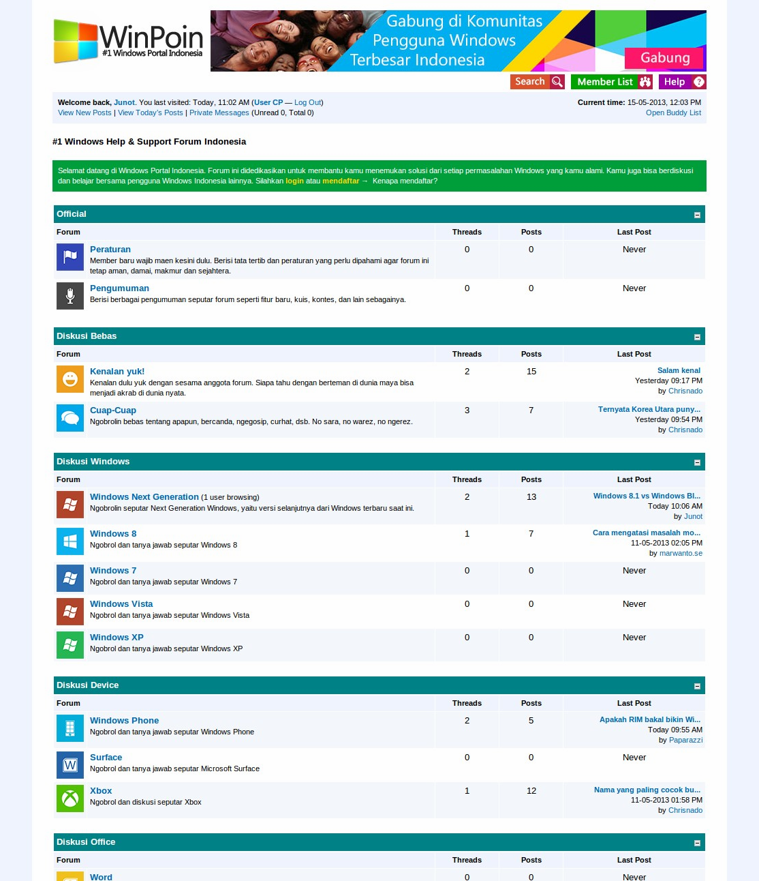The width and height of the screenshot is (759, 881).
Task: Click the Xbox forum icon
Action: (x=70, y=798)
